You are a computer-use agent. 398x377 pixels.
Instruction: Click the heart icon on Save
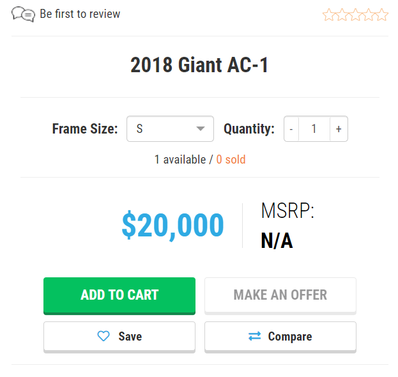pyautogui.click(x=103, y=336)
